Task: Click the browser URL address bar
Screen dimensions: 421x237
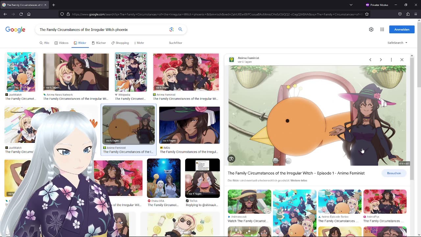Action: coord(217,14)
